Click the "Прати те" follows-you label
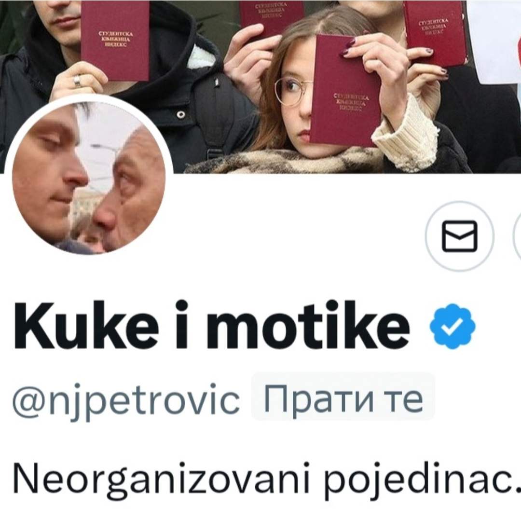 coord(343,397)
